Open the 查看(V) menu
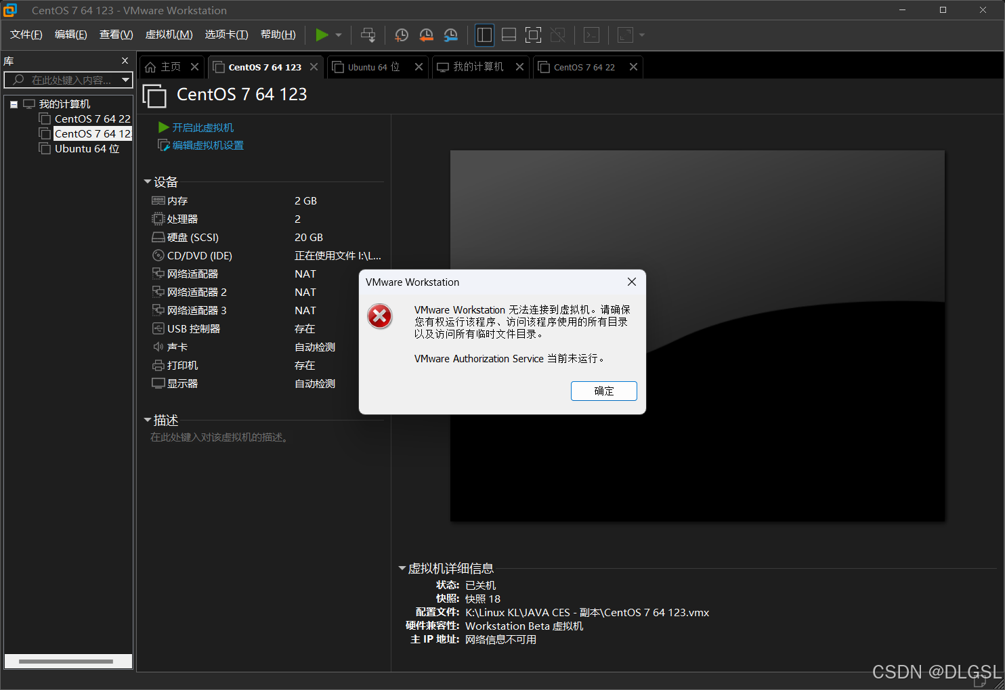The image size is (1005, 690). point(116,35)
